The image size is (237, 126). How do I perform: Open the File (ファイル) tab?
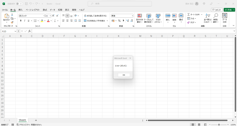click(x=5, y=10)
